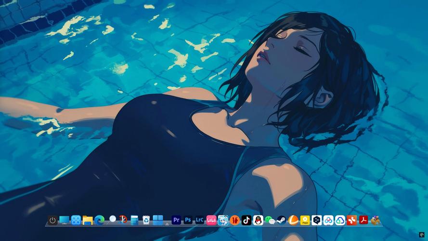The width and height of the screenshot is (428, 241).
Task: Click the small triangle separator arrow in the dock
Action: (x=168, y=224)
